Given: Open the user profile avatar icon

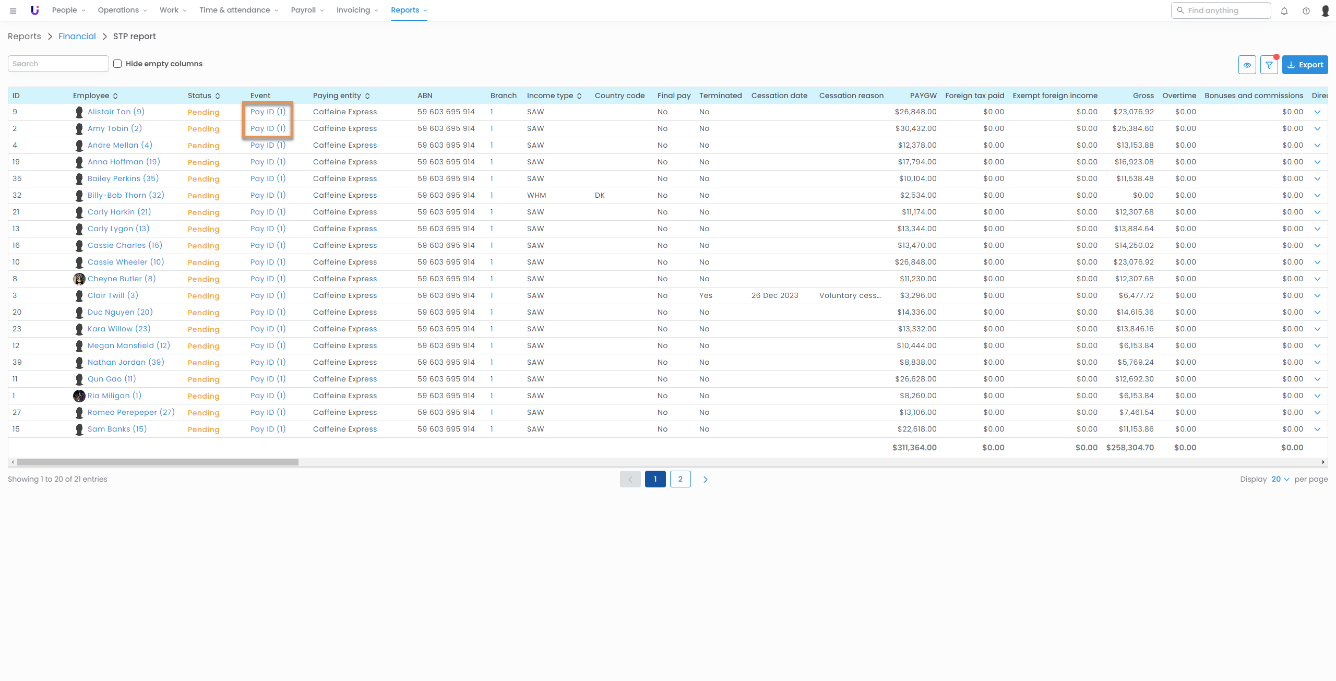Looking at the screenshot, I should pyautogui.click(x=1326, y=11).
